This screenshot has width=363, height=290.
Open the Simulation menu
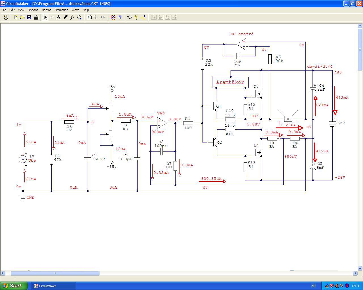(61, 10)
